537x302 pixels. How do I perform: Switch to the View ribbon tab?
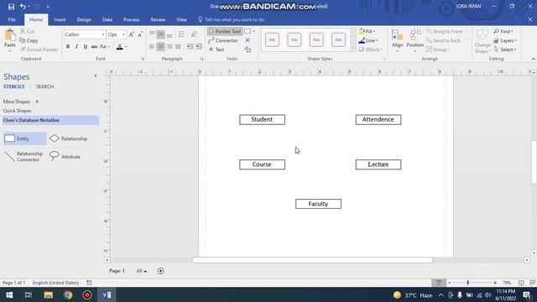181,20
